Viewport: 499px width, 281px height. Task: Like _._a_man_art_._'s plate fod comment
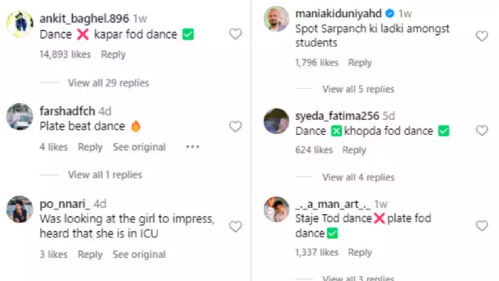pyautogui.click(x=482, y=225)
